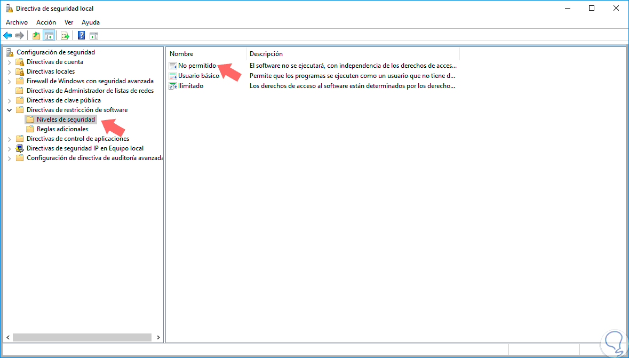
Task: Open the Archivo menu
Action: 17,22
